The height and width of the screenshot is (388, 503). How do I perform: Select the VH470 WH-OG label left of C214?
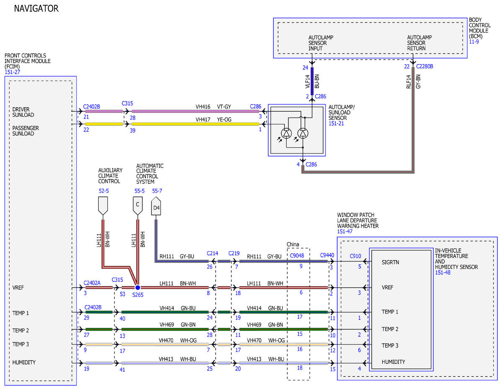[x=178, y=341]
